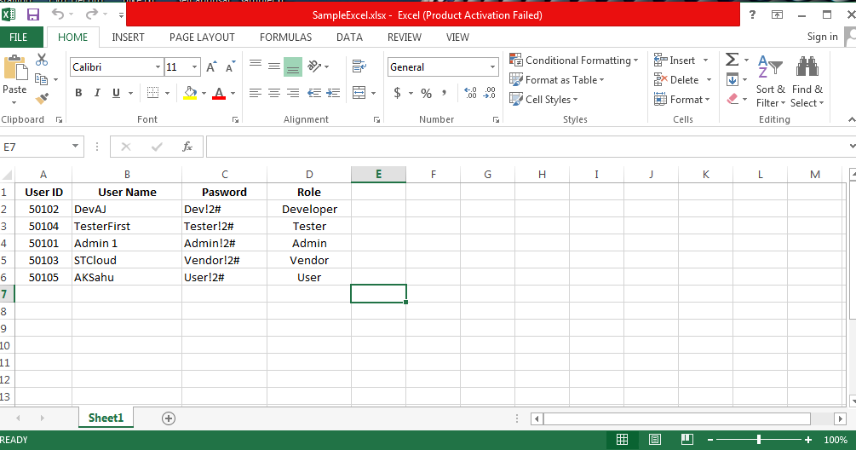This screenshot has width=856, height=450.
Task: Click the Fill down arrow icon
Action: (732, 80)
